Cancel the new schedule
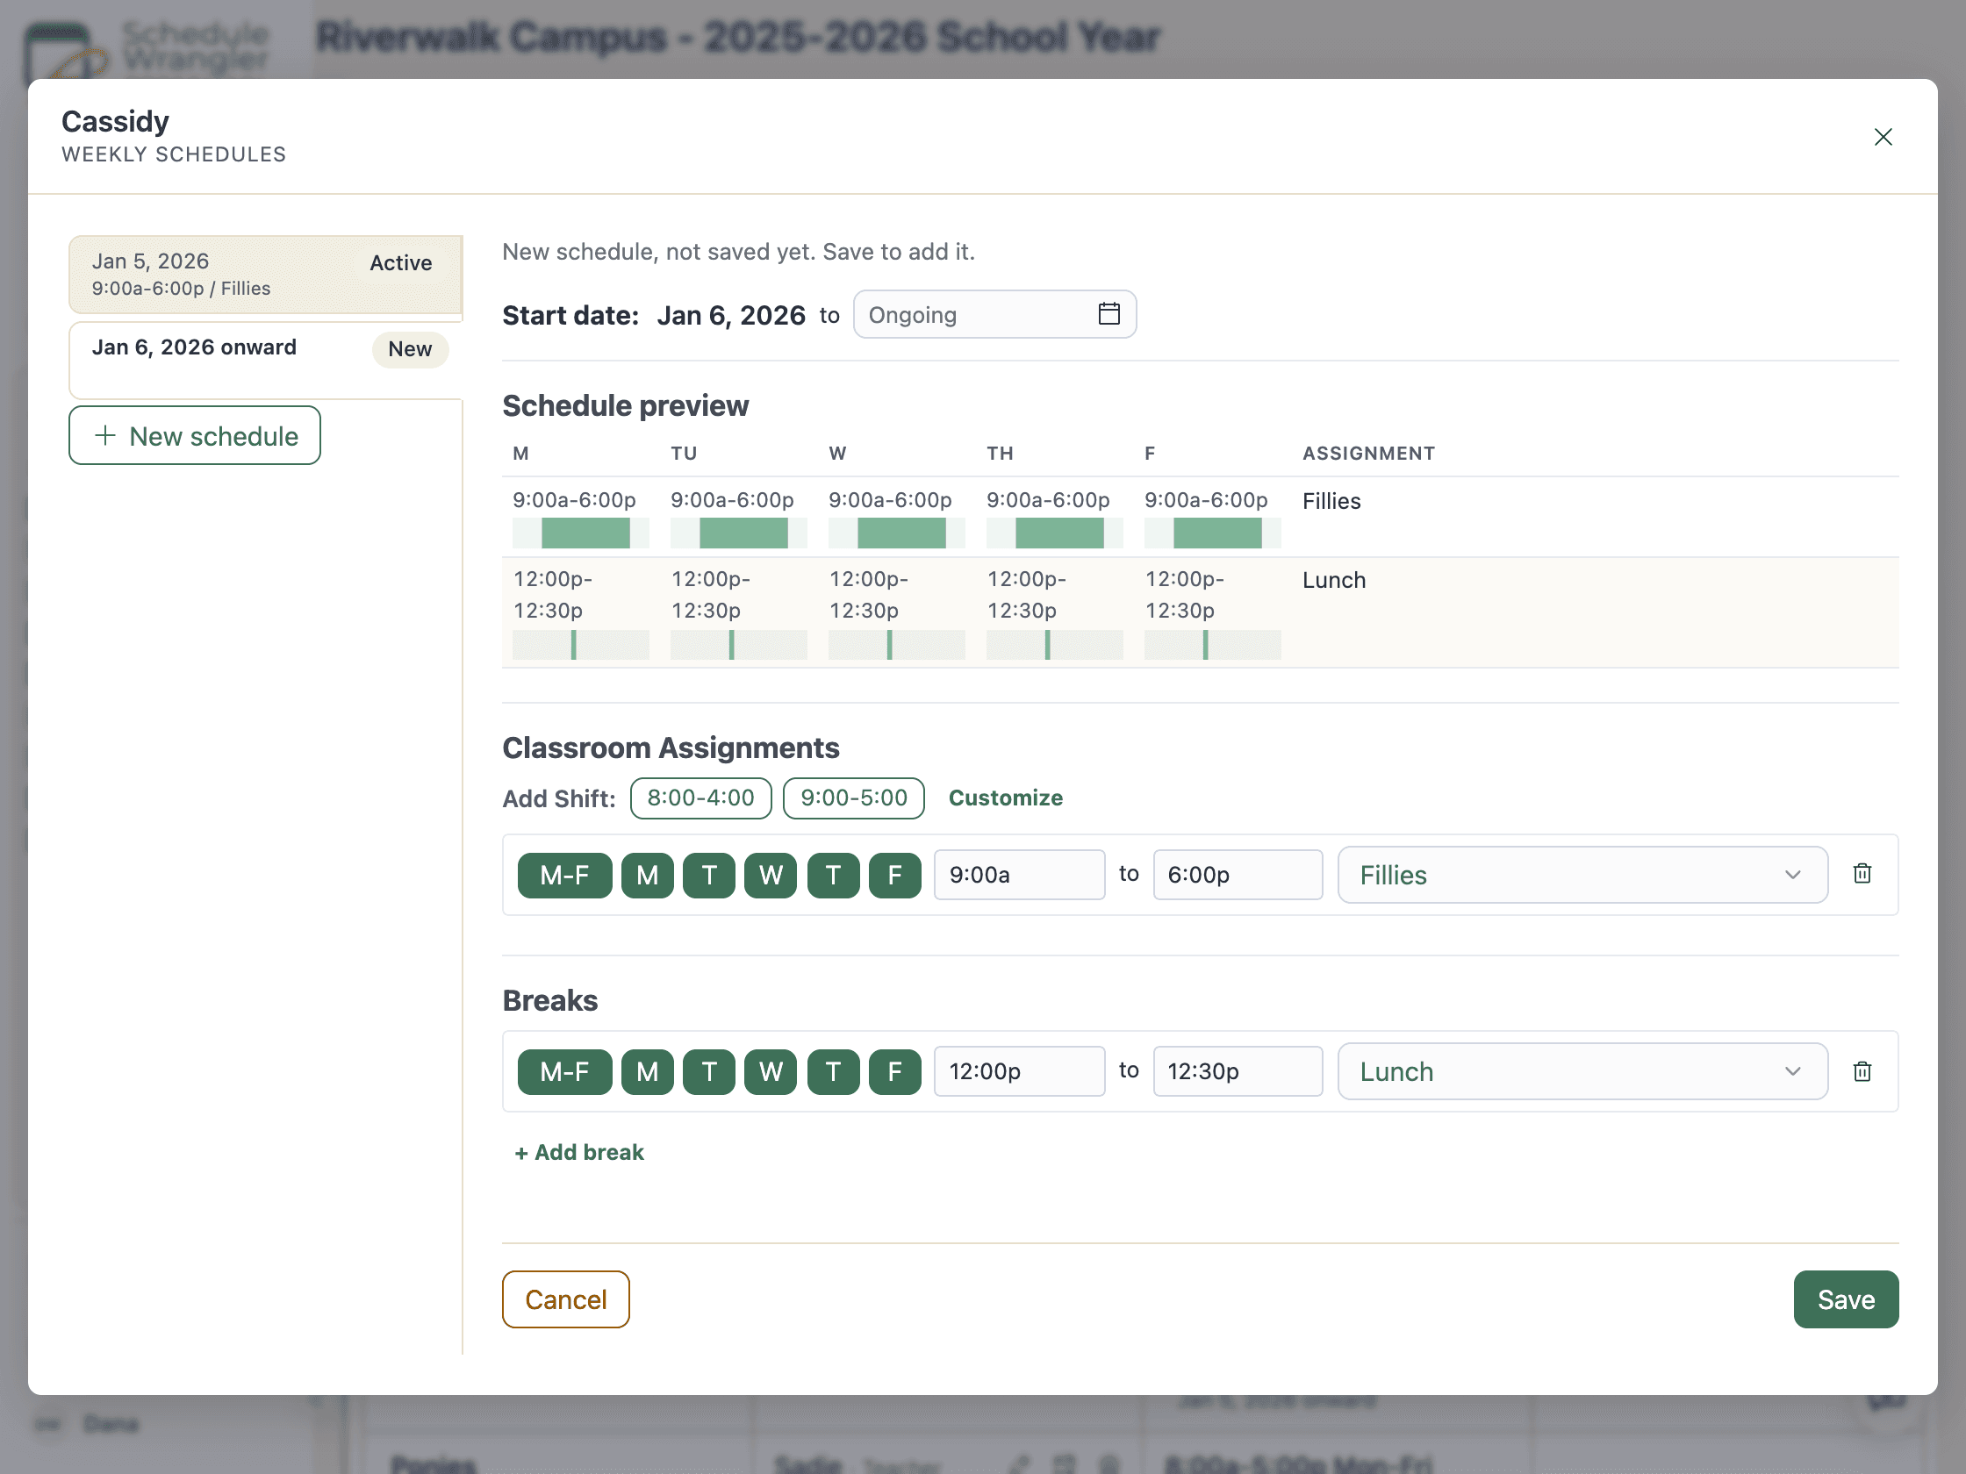The height and width of the screenshot is (1474, 1966). 565,1299
